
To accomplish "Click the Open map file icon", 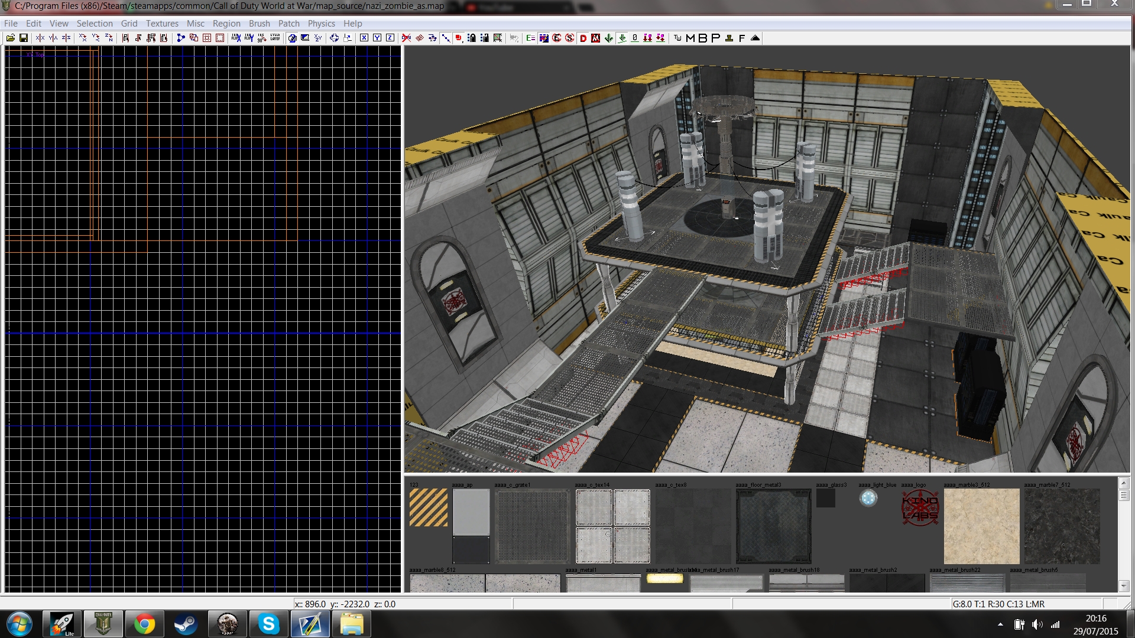I will pos(11,38).
